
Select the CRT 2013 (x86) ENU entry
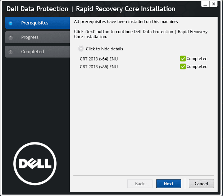pos(99,67)
